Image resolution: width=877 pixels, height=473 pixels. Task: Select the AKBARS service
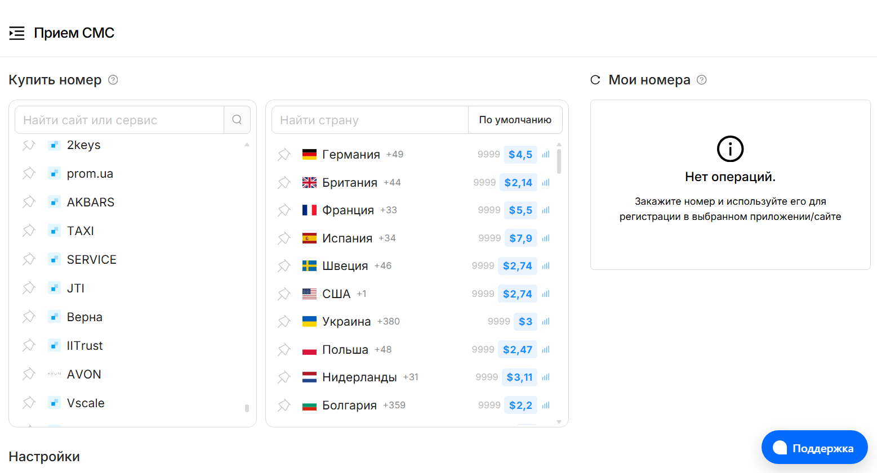click(x=91, y=202)
